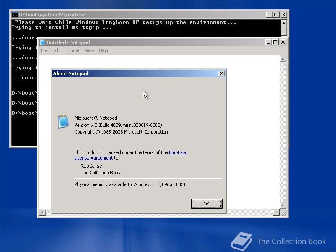Click the Notepad window resize grip
The image size is (336, 252).
[x=284, y=213]
